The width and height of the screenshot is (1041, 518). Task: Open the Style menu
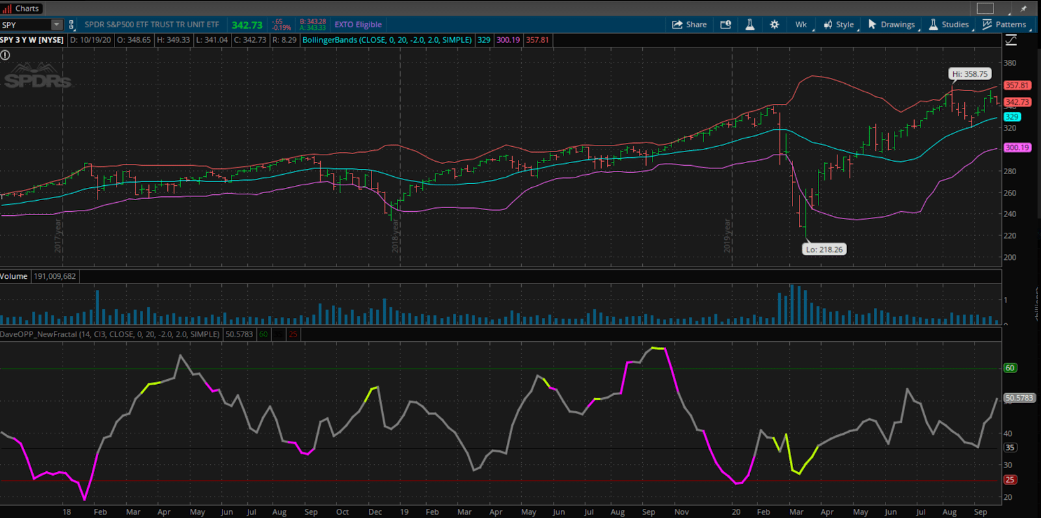(839, 25)
